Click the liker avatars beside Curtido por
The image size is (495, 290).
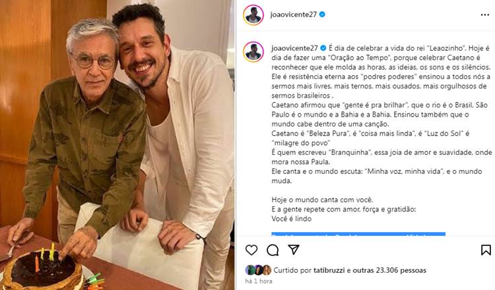pos(258,270)
